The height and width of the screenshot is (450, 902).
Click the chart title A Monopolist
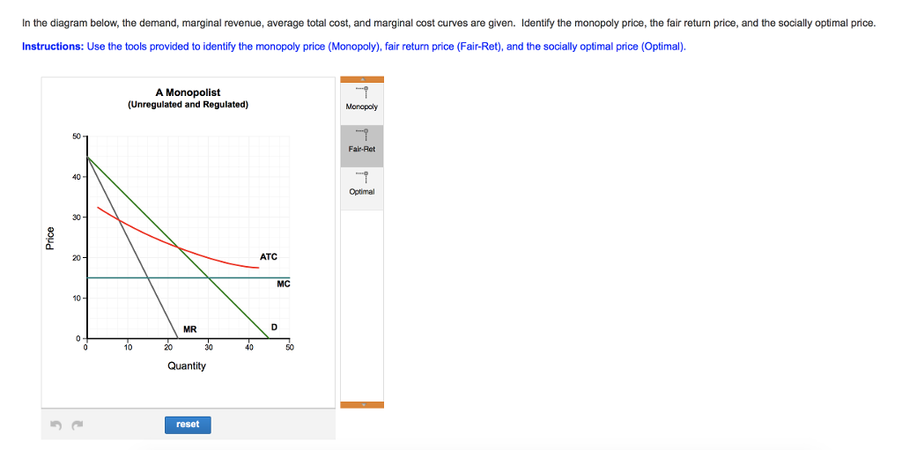188,92
